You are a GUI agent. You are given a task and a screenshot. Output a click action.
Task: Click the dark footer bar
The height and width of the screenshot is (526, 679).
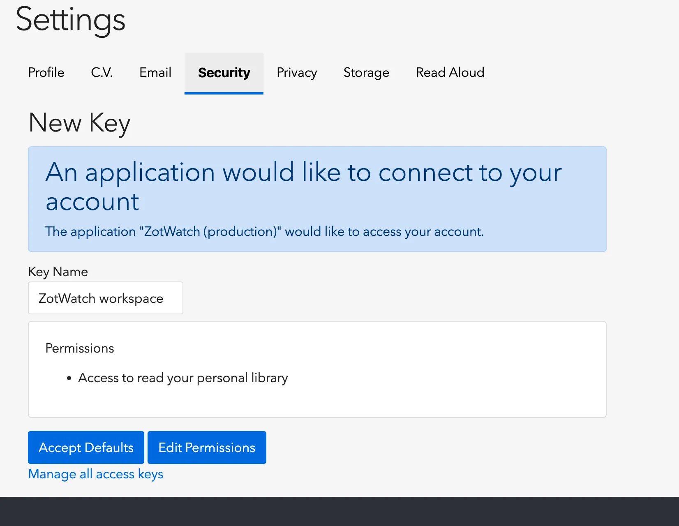click(x=339, y=511)
